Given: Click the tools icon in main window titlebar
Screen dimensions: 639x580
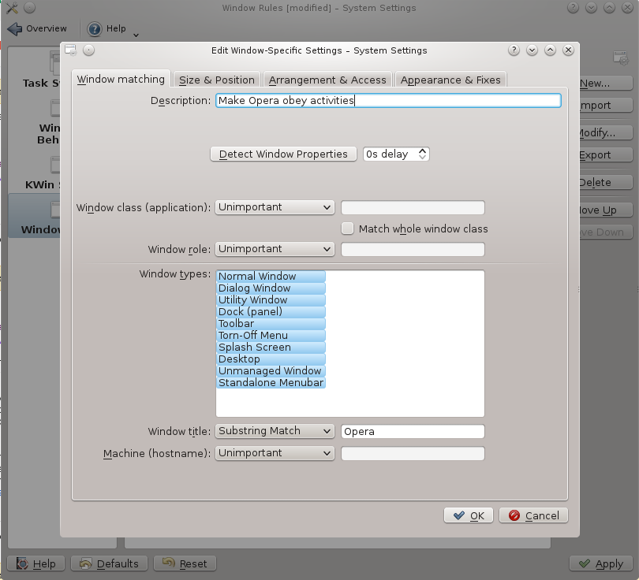Looking at the screenshot, I should (11, 8).
